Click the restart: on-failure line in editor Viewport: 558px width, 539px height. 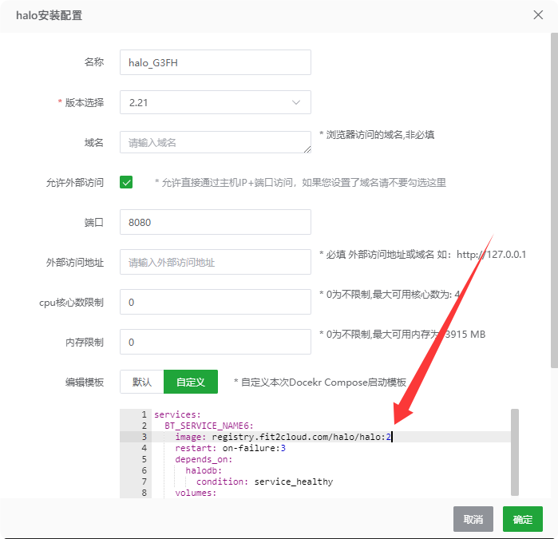[230, 448]
